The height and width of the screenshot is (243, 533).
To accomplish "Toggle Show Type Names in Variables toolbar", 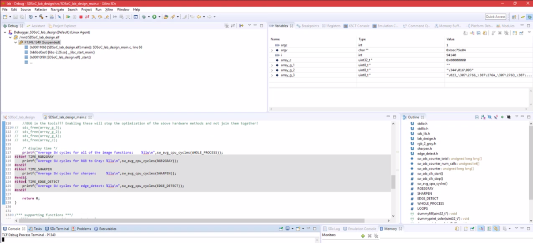I will point(466,33).
